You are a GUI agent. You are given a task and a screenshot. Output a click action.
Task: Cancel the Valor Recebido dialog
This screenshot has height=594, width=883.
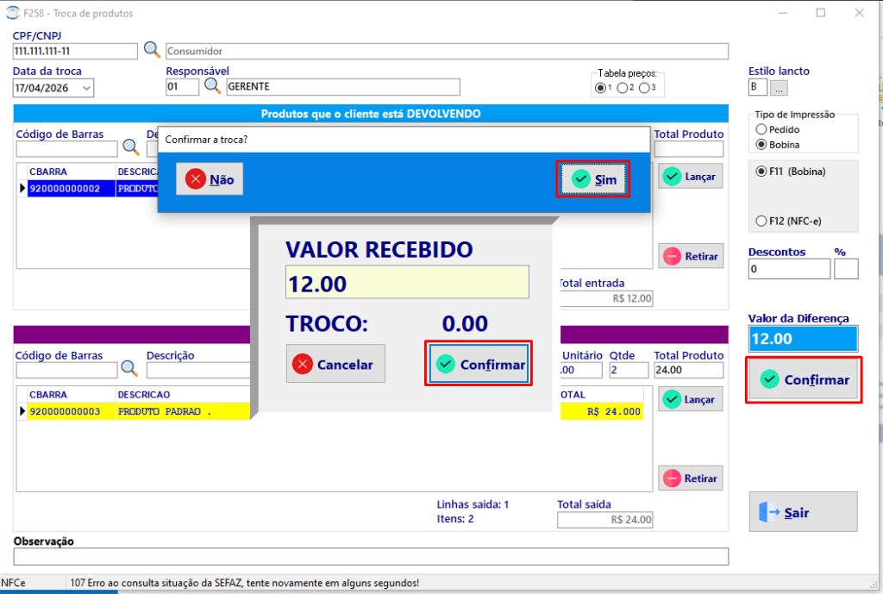point(335,364)
